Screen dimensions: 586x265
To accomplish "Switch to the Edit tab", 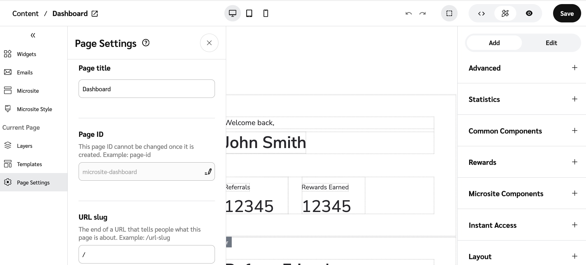I will click(551, 43).
